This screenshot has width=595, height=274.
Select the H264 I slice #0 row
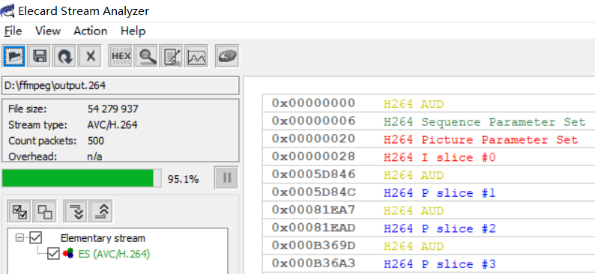click(x=429, y=157)
